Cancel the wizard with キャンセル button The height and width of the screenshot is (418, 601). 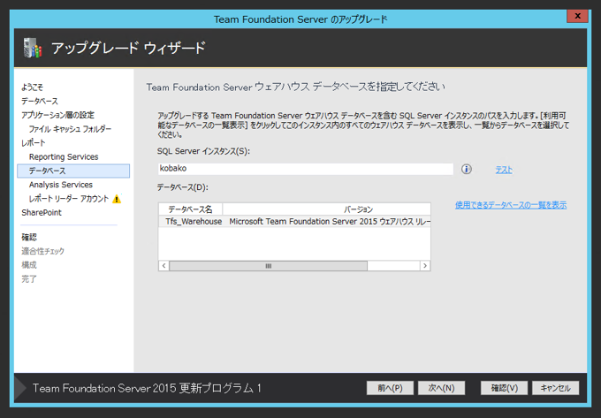click(x=555, y=388)
